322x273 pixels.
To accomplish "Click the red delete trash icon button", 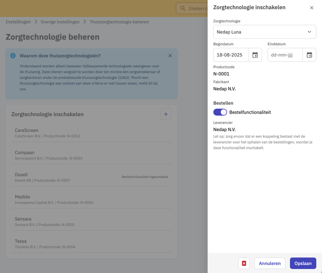I will coord(244,263).
